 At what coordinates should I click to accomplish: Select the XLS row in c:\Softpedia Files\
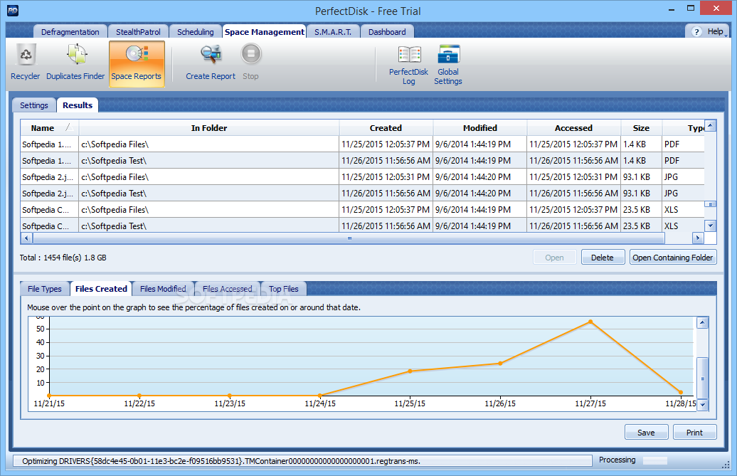(x=362, y=210)
